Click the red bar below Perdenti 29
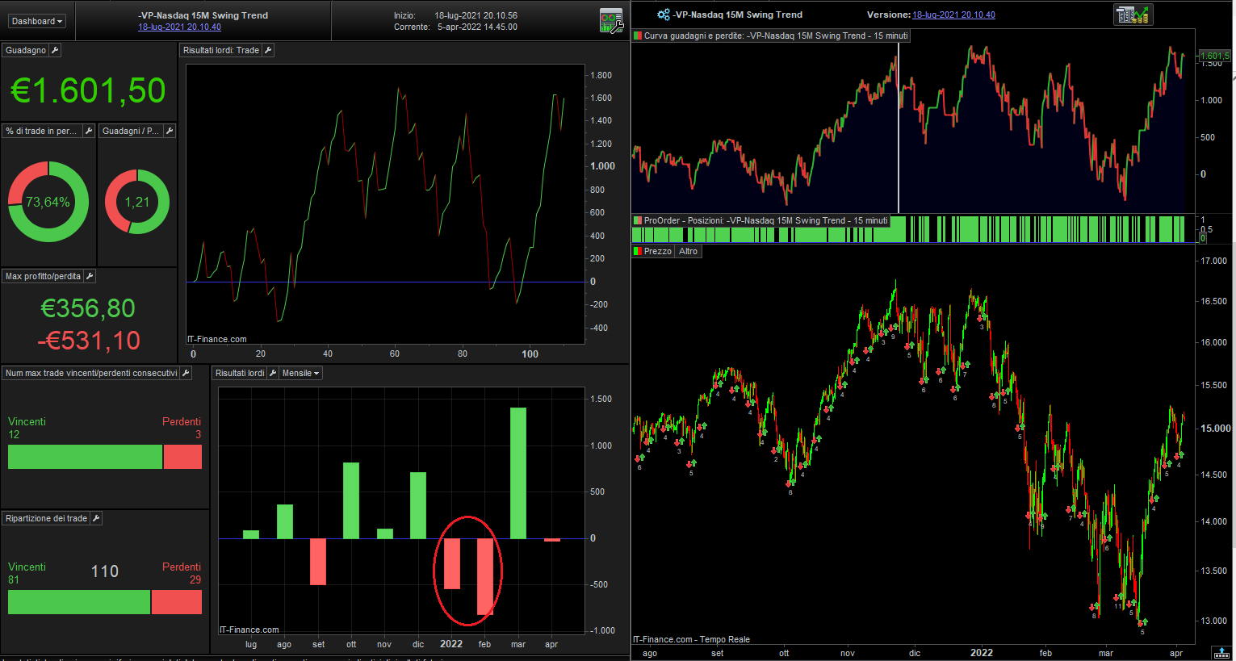 pos(177,602)
